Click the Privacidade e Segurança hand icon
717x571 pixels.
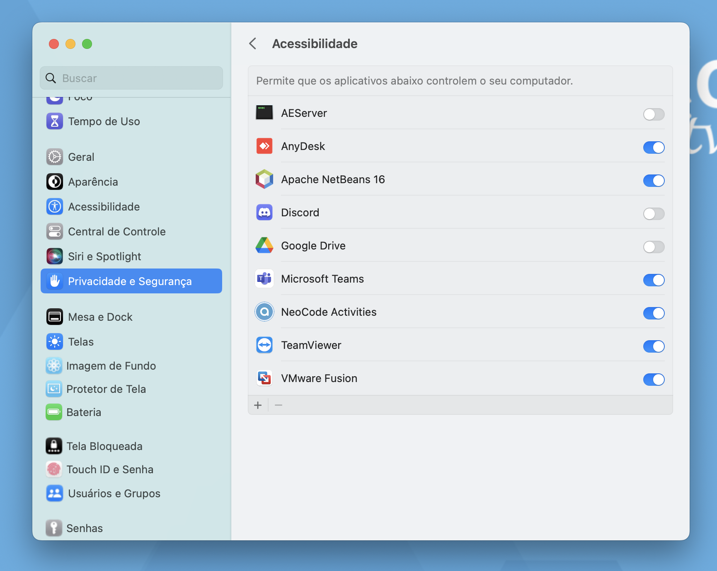(55, 281)
